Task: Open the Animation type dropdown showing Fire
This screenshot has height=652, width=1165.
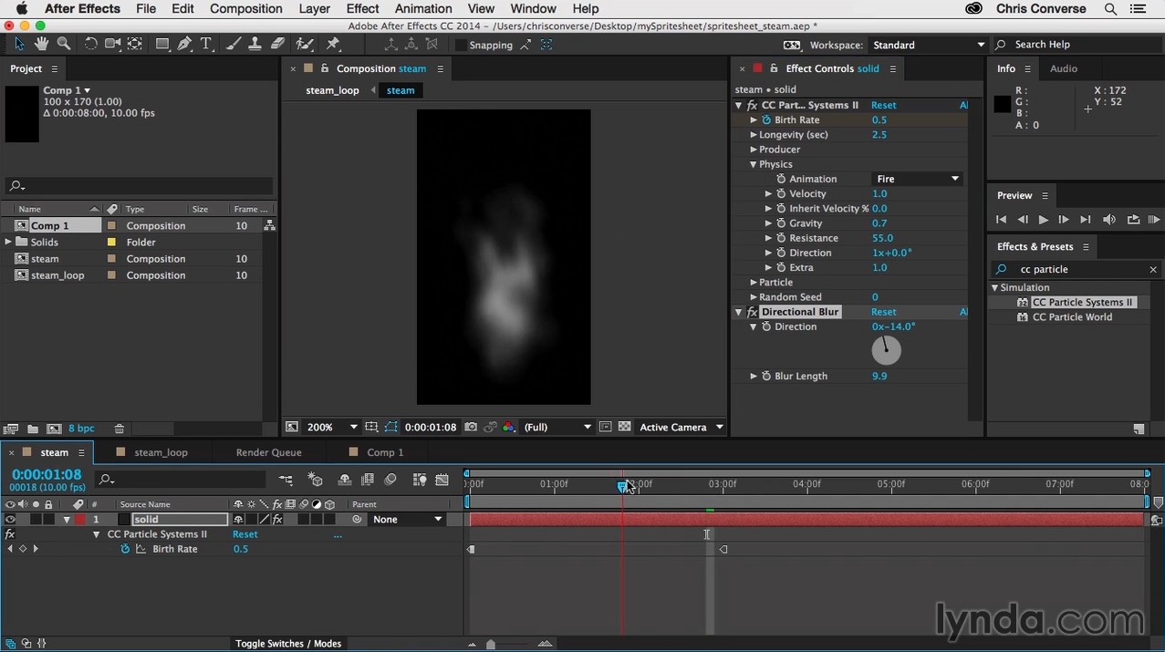Action: click(917, 180)
